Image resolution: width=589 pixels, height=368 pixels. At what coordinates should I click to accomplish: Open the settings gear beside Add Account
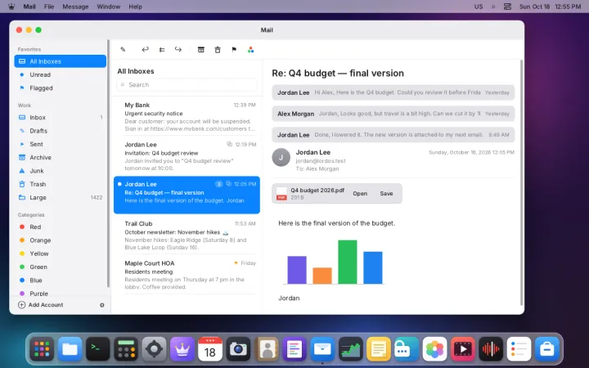(x=101, y=305)
